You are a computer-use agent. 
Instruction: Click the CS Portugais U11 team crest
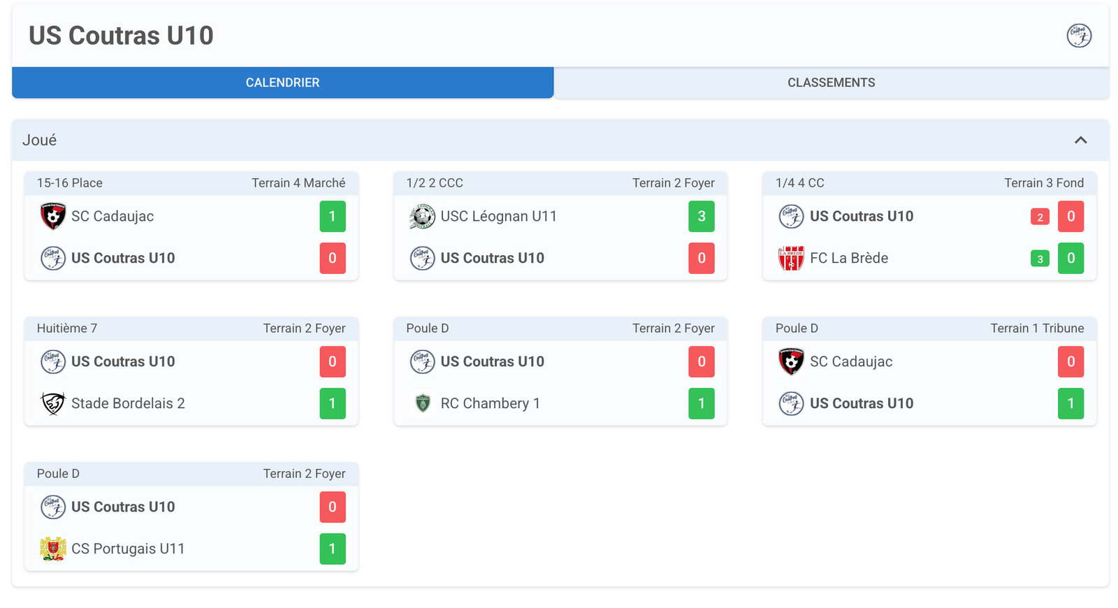53,549
